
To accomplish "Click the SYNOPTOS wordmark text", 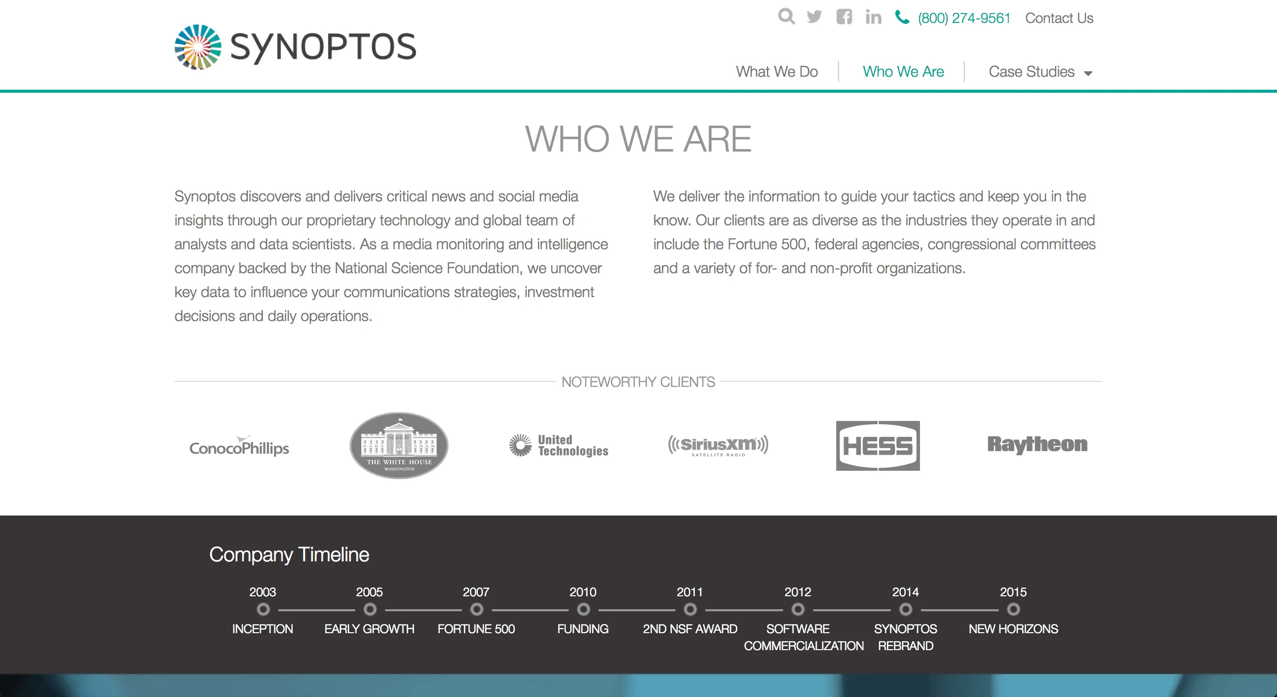I will (323, 47).
